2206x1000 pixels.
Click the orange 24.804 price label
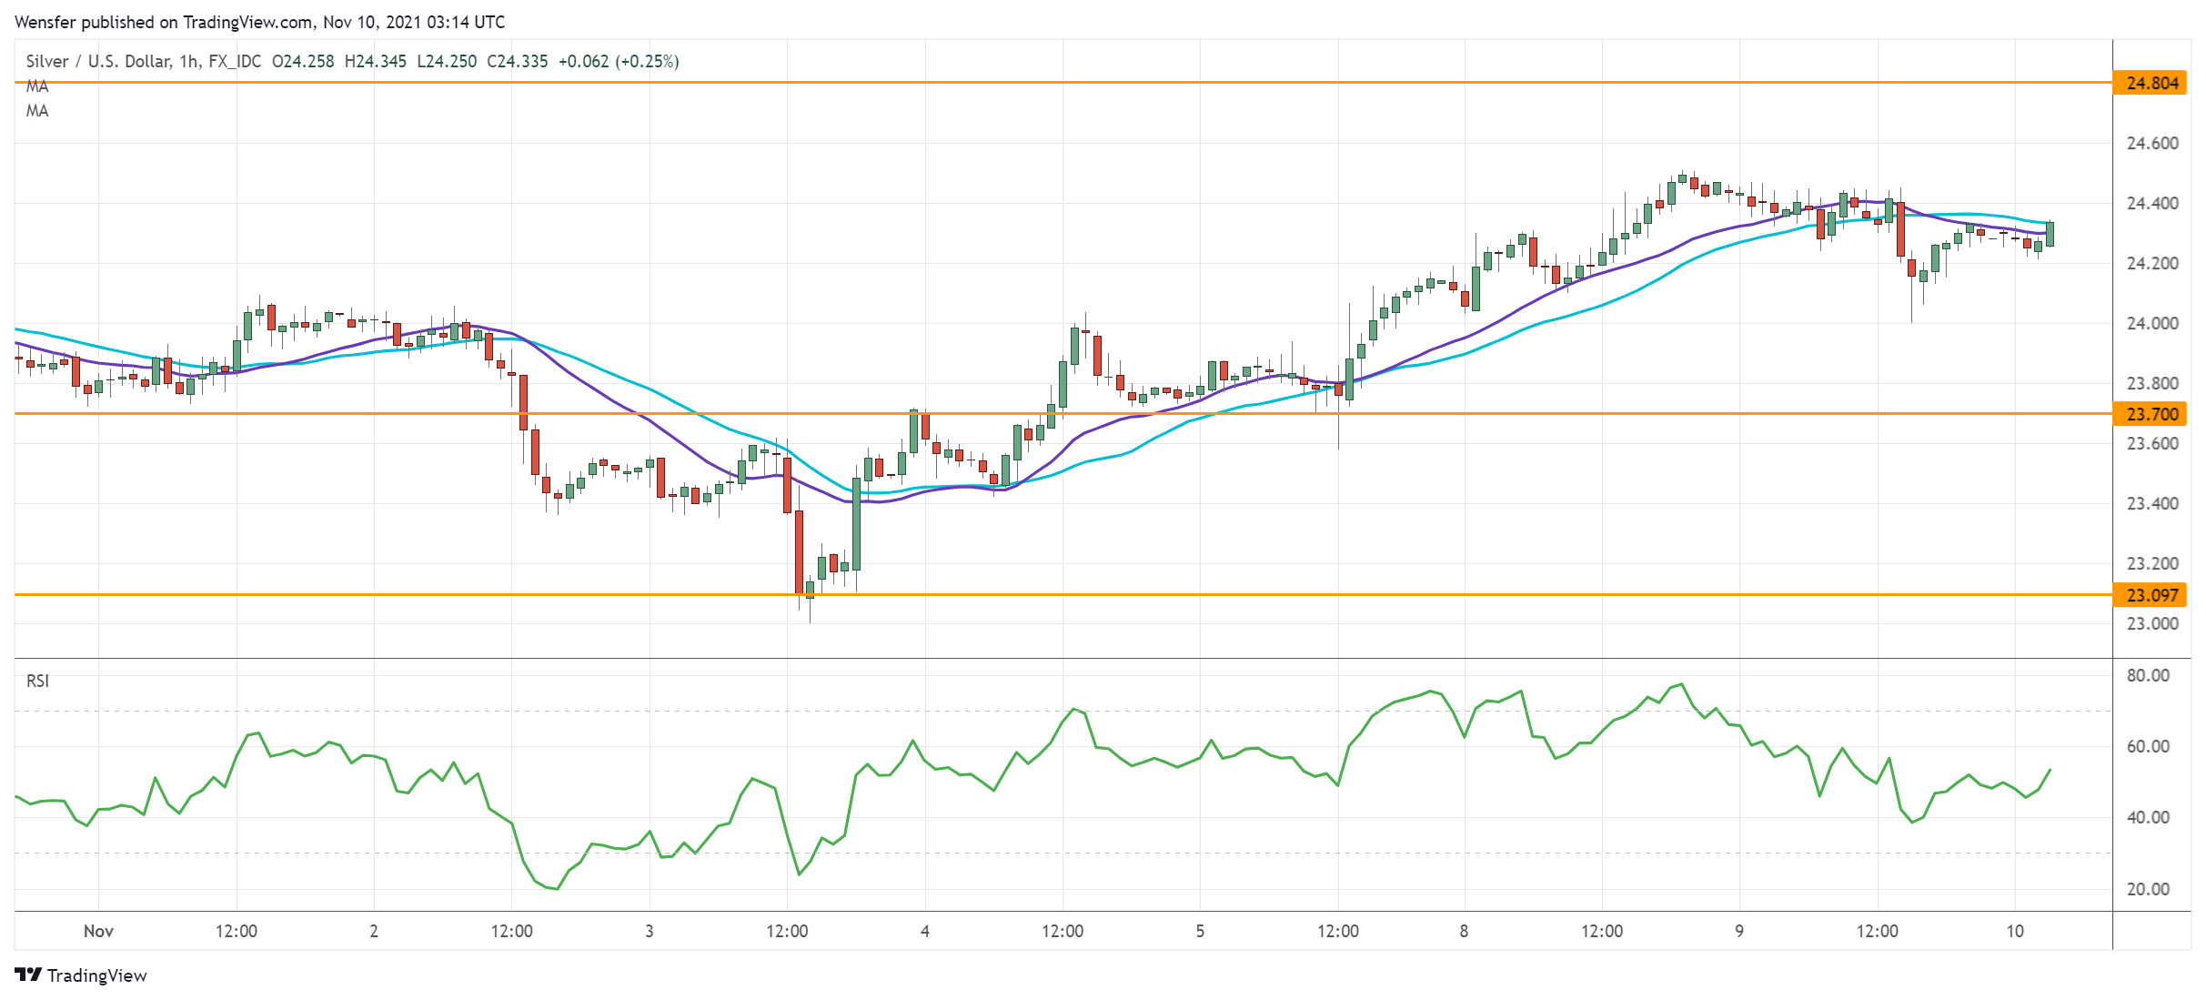[x=2151, y=83]
